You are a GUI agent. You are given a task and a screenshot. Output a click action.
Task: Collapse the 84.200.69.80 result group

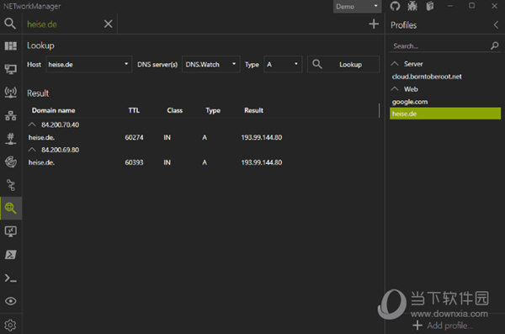32,150
